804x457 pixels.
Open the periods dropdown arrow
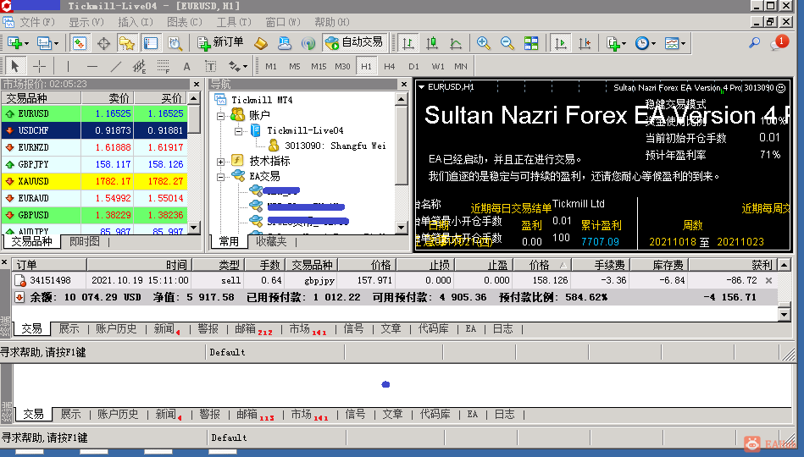[x=653, y=43]
